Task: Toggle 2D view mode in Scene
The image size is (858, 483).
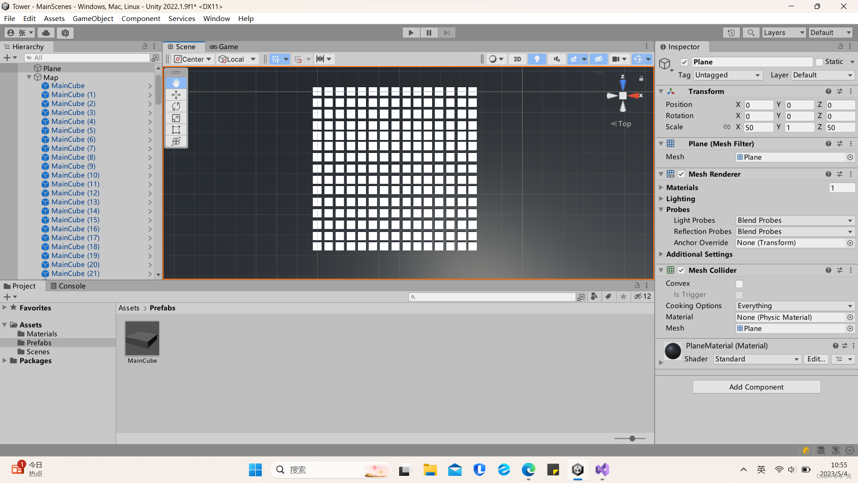Action: coord(517,59)
